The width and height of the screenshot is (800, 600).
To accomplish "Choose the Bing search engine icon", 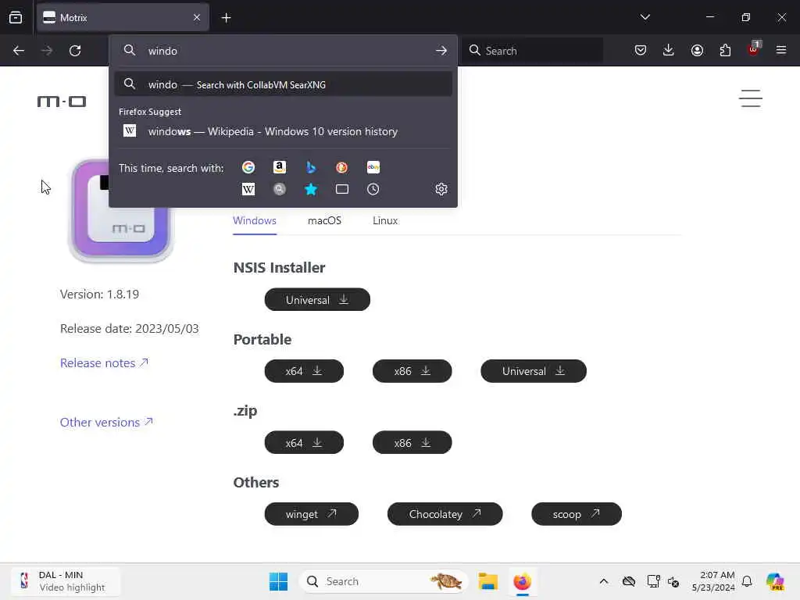I will tap(310, 167).
